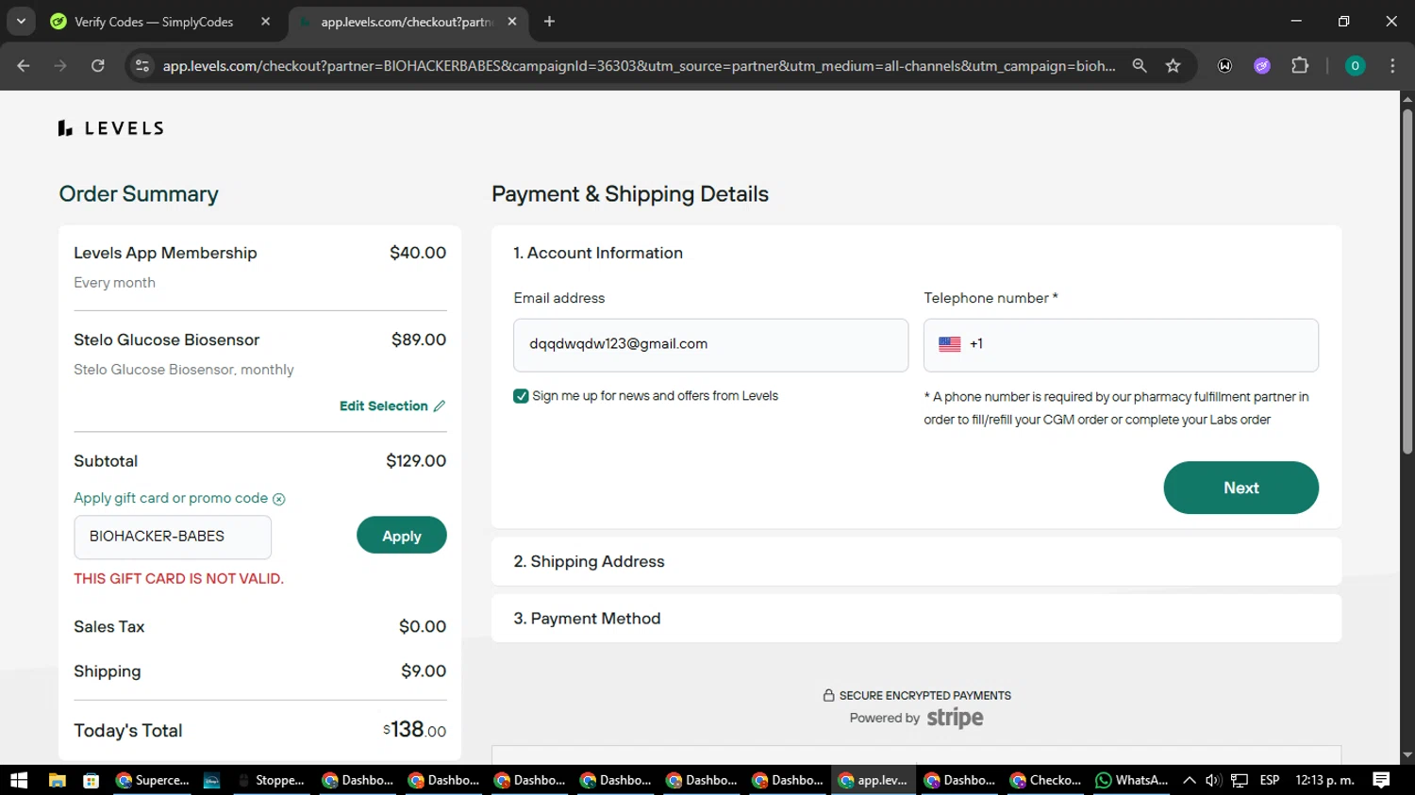Open the tab search dropdown arrow
Viewport: 1415px width, 795px height.
click(21, 21)
